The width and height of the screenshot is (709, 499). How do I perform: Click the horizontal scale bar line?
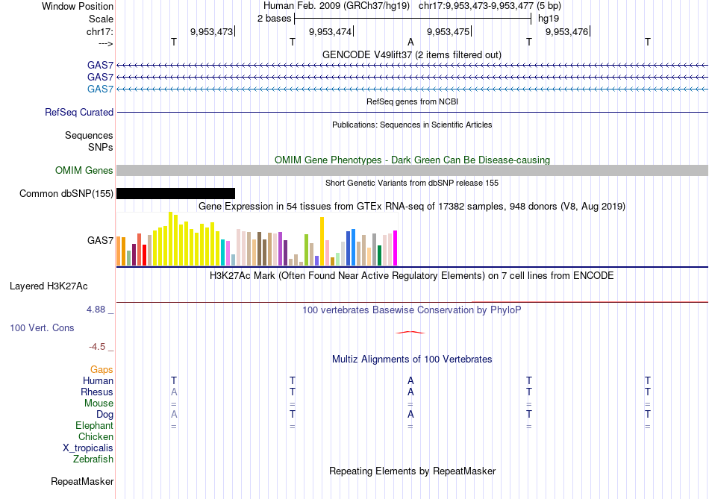click(413, 19)
